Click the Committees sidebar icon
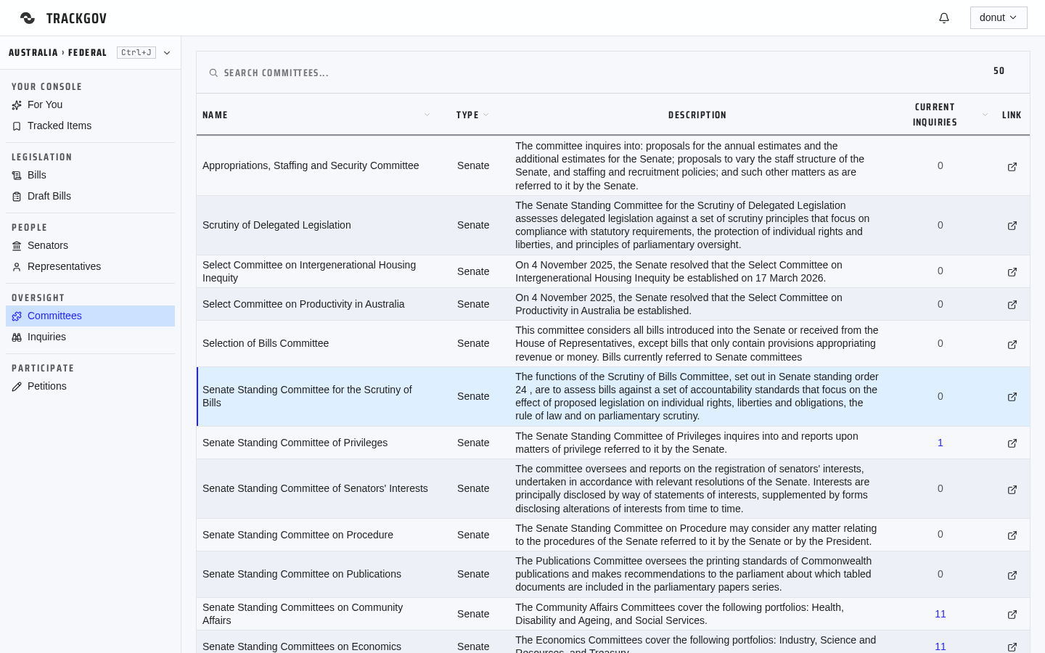Image resolution: width=1045 pixels, height=653 pixels. [17, 316]
